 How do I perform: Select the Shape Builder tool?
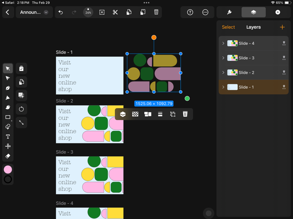click(x=8, y=127)
